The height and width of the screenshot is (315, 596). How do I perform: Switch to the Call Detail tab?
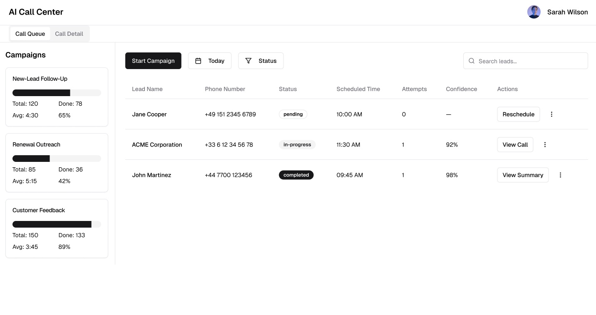point(69,34)
